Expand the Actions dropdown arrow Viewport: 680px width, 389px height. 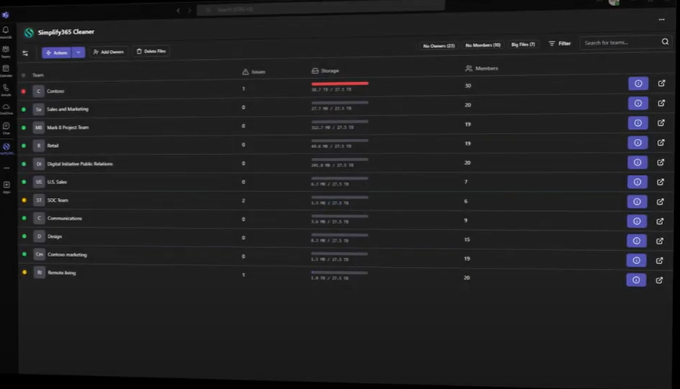click(79, 52)
